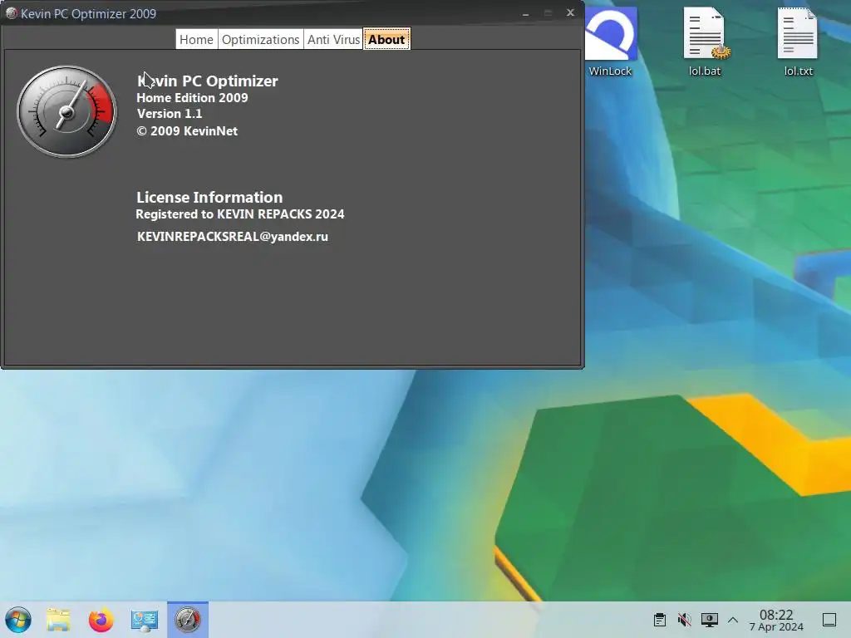This screenshot has height=638, width=851.
Task: Select the lol.bat desktop file
Action: point(705,42)
